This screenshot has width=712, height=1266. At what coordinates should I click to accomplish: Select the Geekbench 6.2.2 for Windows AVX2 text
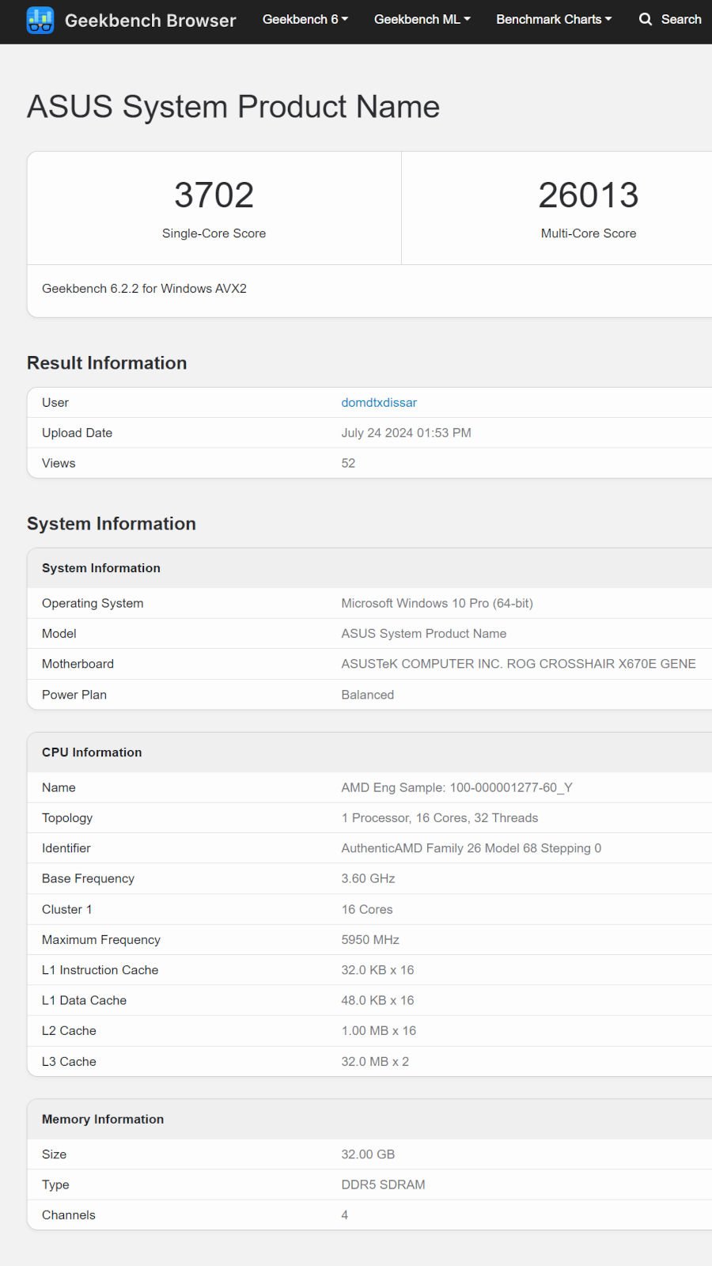[x=144, y=289]
